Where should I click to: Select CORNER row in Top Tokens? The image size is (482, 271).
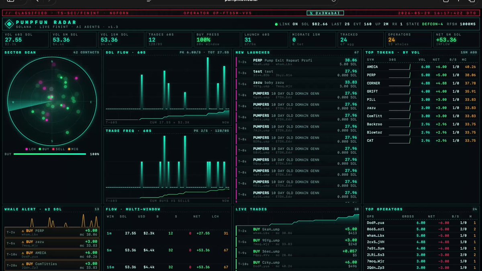[422, 84]
